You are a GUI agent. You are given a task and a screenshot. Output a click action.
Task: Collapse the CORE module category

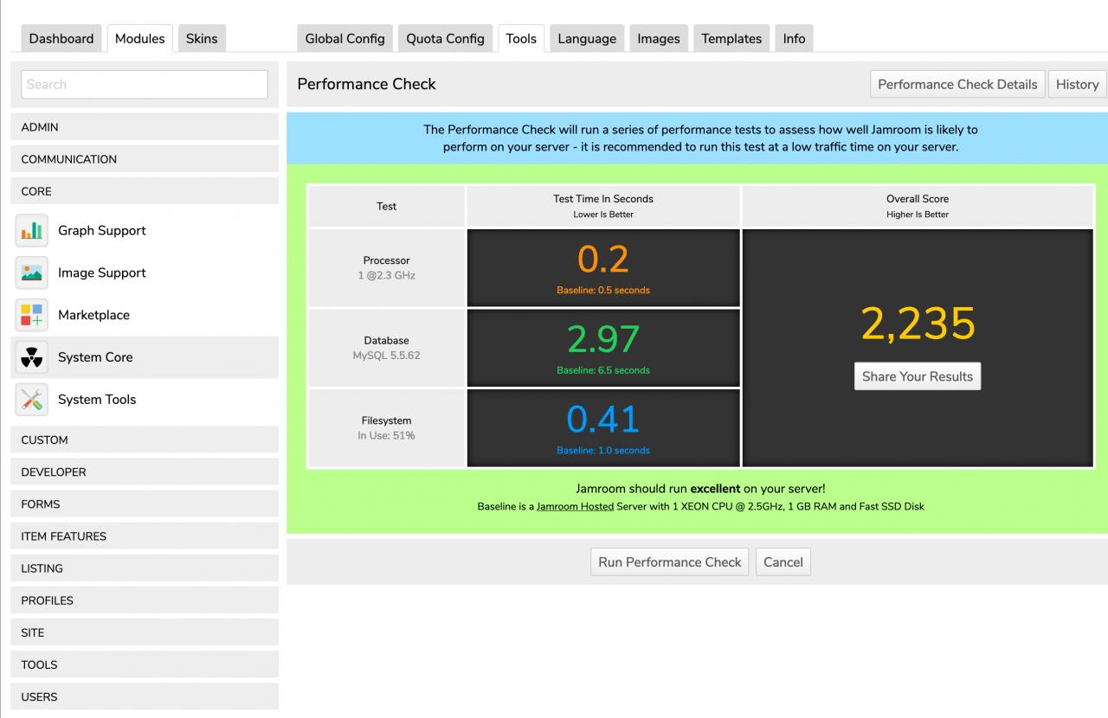click(144, 191)
